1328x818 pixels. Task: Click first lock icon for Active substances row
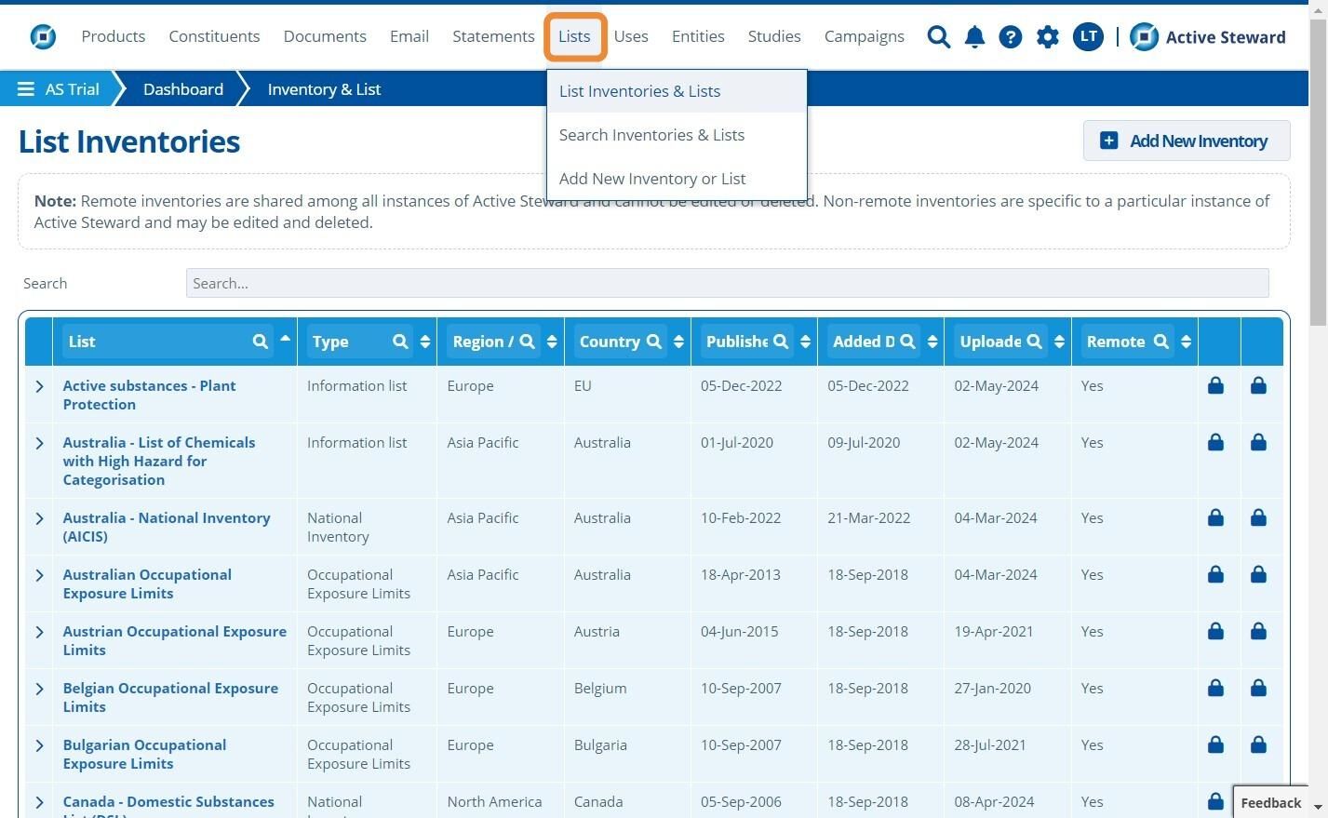pos(1215,385)
